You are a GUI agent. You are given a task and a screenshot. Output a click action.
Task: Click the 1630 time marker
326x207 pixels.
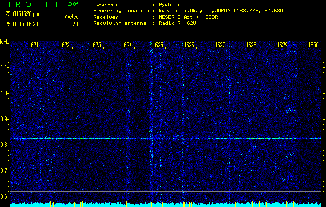coord(314,45)
